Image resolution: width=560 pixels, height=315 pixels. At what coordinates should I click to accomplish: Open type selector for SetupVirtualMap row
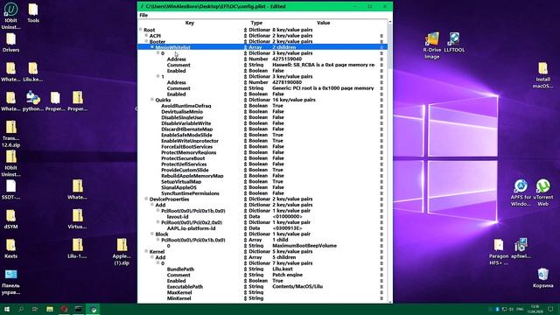pyautogui.click(x=245, y=181)
